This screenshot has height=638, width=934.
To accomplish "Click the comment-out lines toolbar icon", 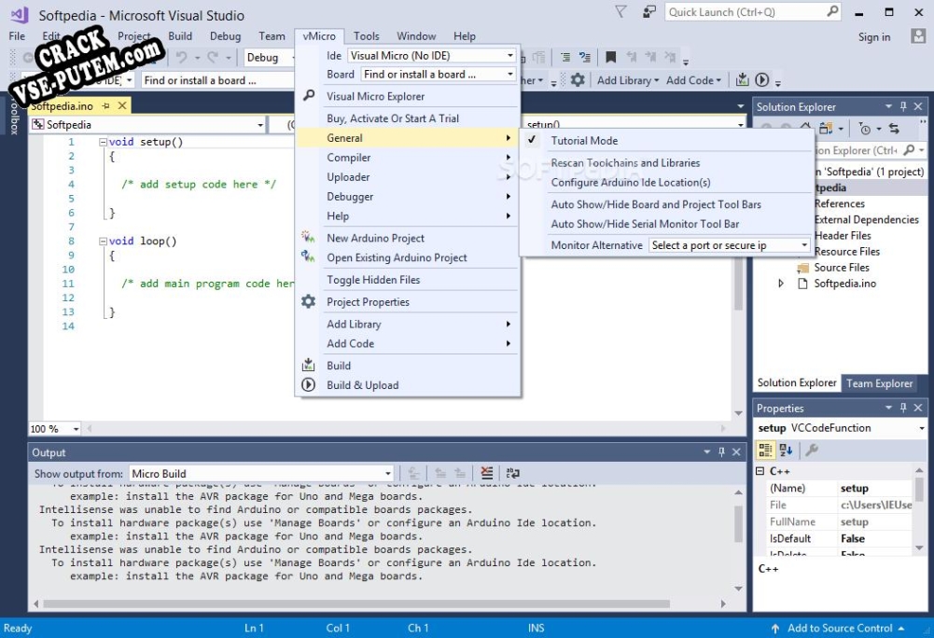I will point(565,57).
